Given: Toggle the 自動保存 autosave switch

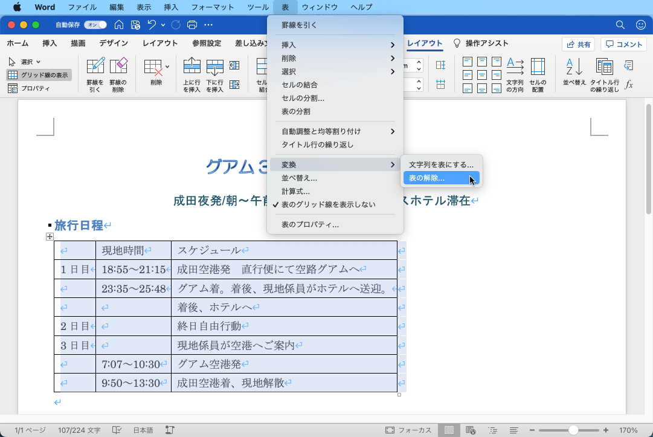Looking at the screenshot, I should click(x=95, y=25).
